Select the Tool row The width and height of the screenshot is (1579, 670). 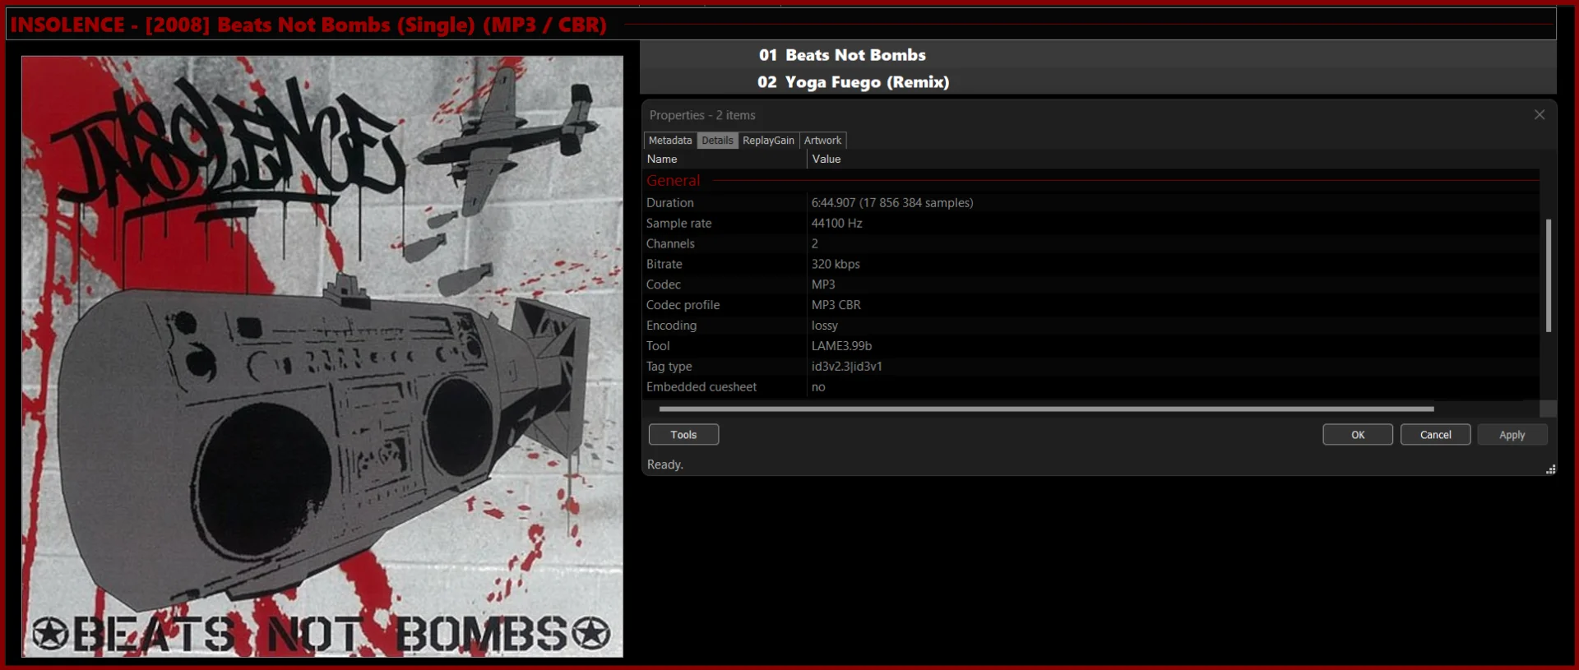[1091, 346]
